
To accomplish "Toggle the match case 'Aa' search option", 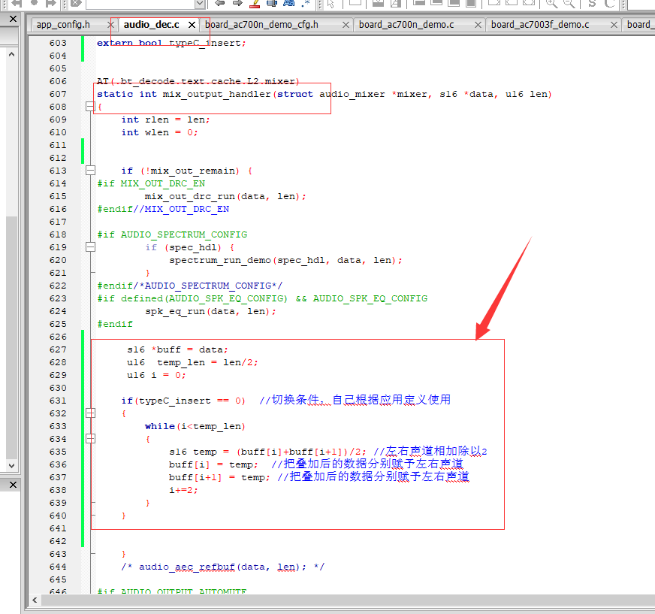I will tap(289, 3).
